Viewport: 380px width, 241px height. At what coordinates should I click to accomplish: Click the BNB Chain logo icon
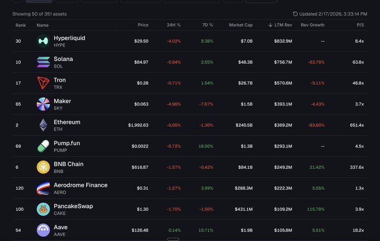(x=43, y=167)
